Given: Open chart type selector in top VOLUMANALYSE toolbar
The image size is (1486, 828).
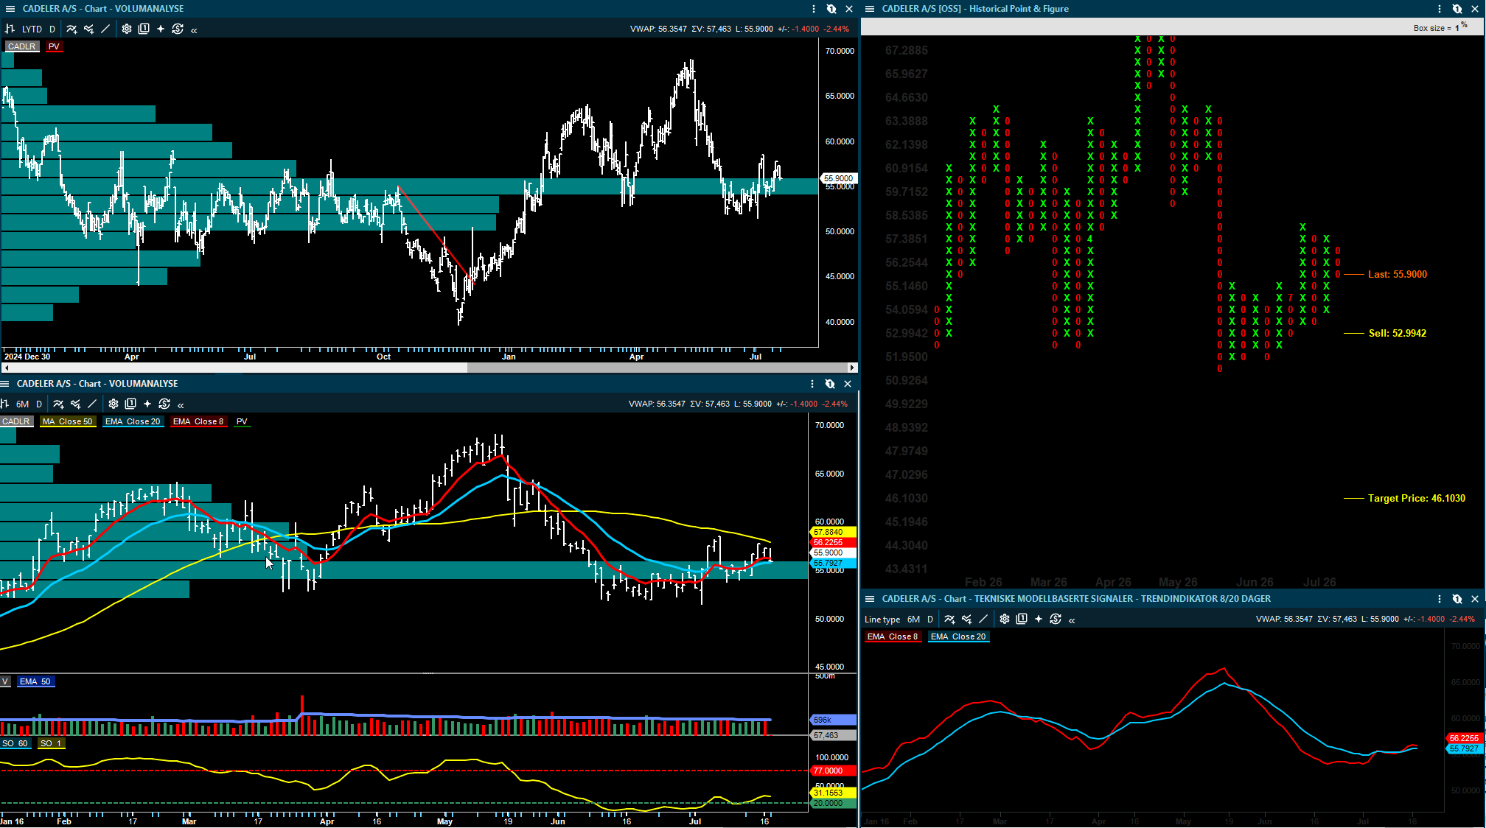Looking at the screenshot, I should click(x=10, y=29).
